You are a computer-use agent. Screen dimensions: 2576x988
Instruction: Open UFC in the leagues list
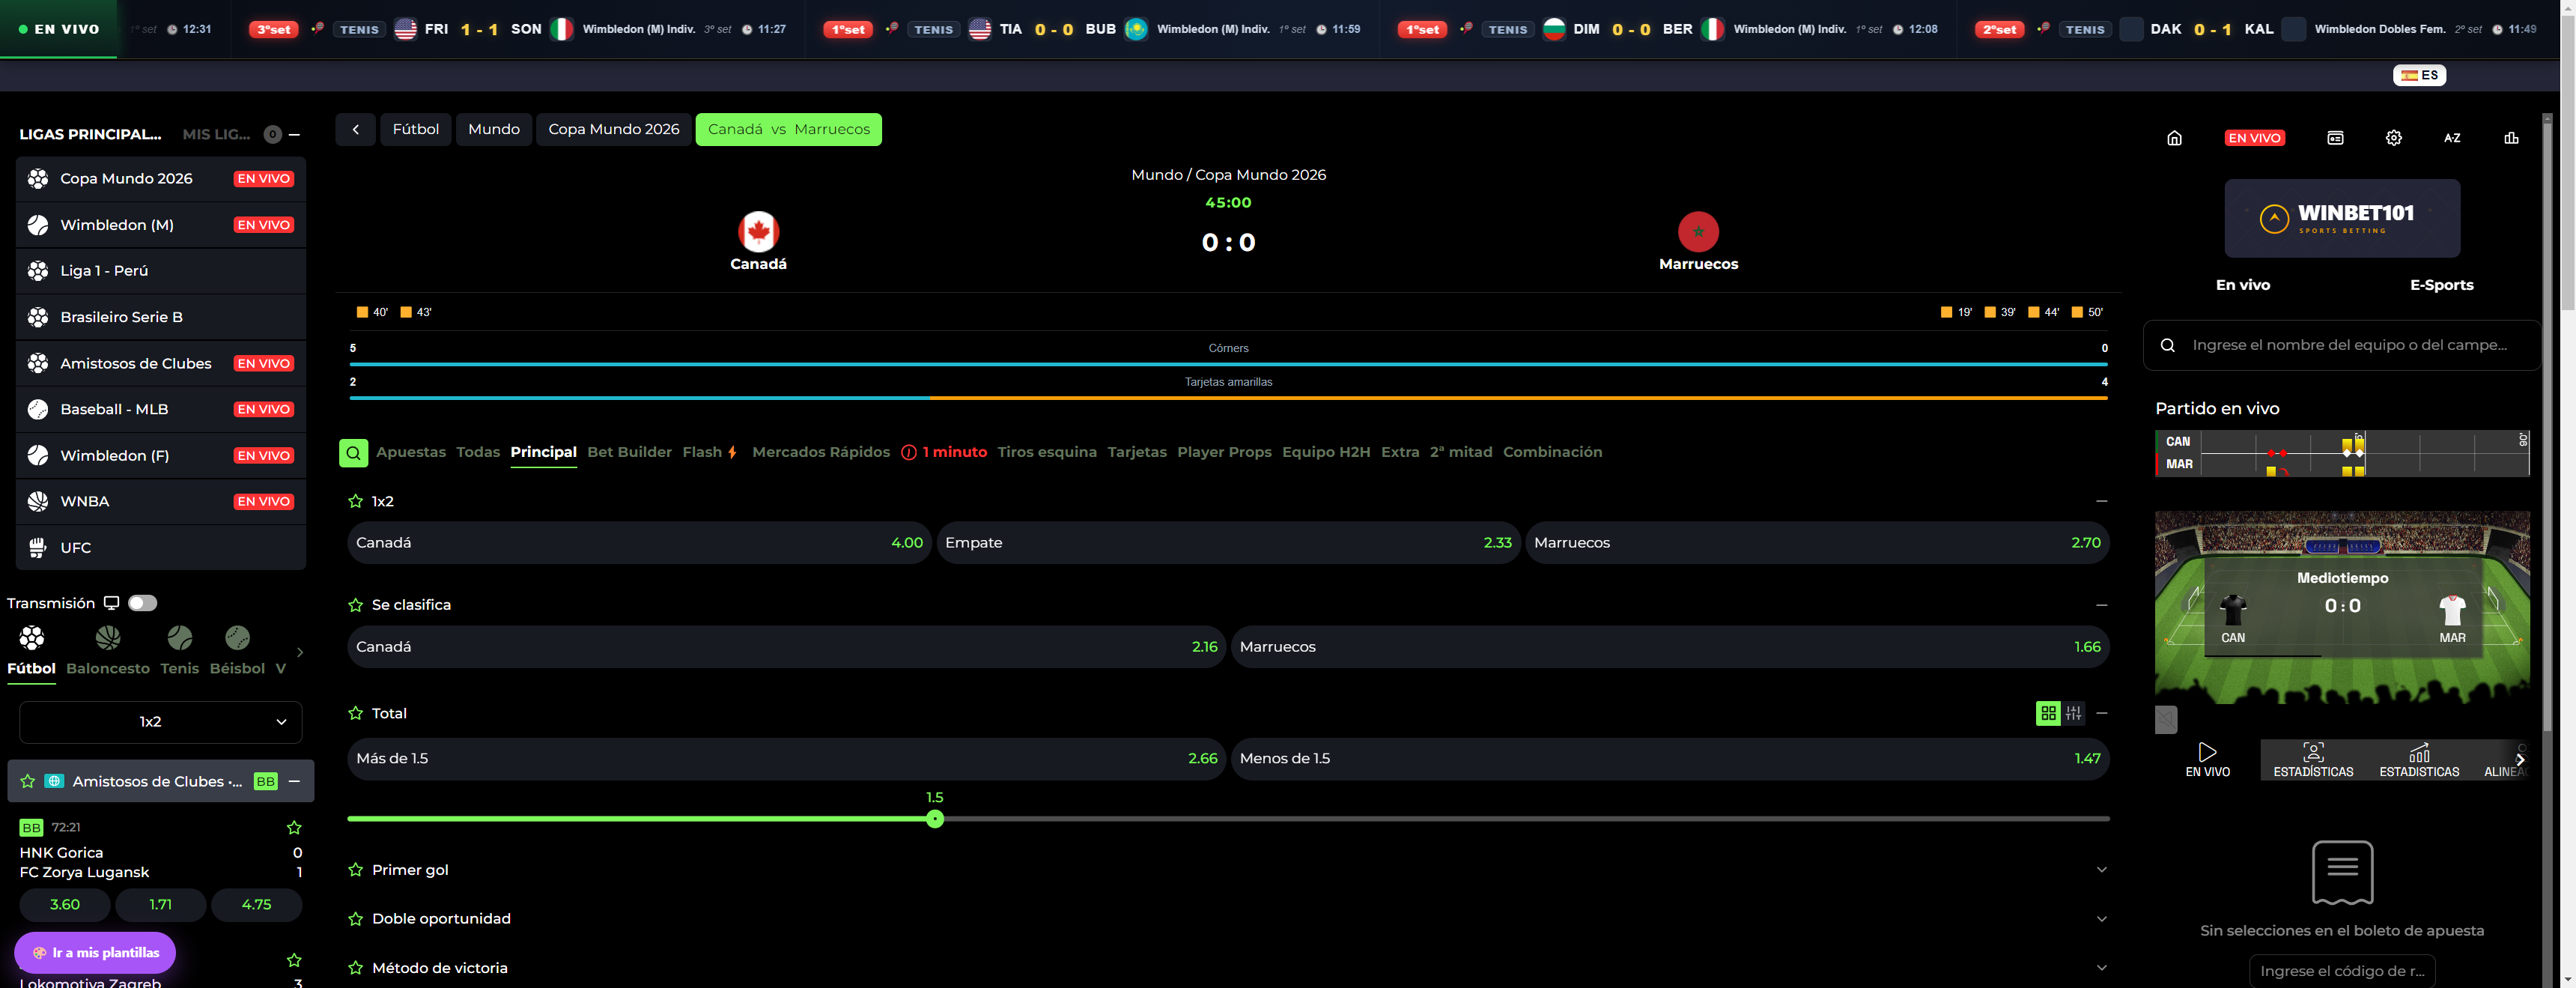(161, 548)
